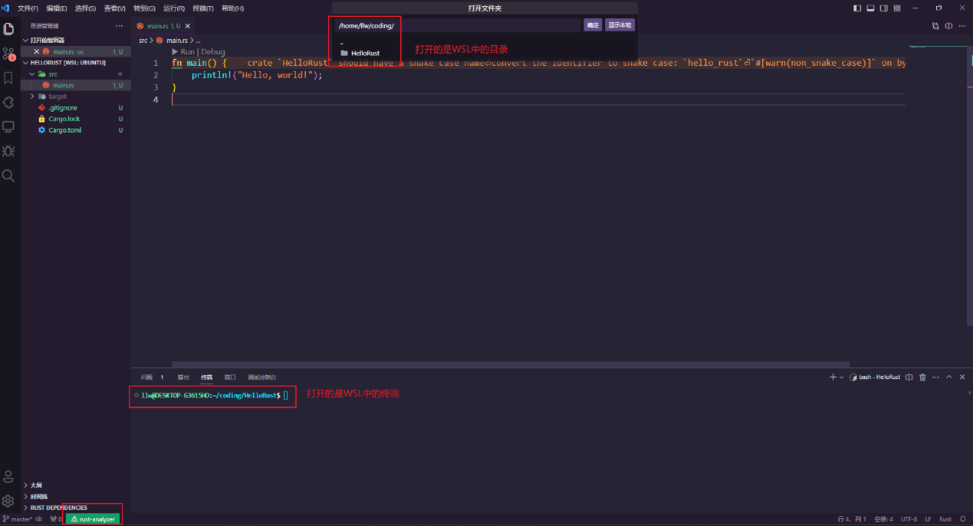Kill terminal with trash icon
The height and width of the screenshot is (526, 973).
click(922, 377)
